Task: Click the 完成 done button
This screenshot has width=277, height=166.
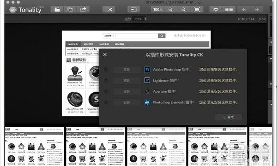Action: tap(229, 117)
